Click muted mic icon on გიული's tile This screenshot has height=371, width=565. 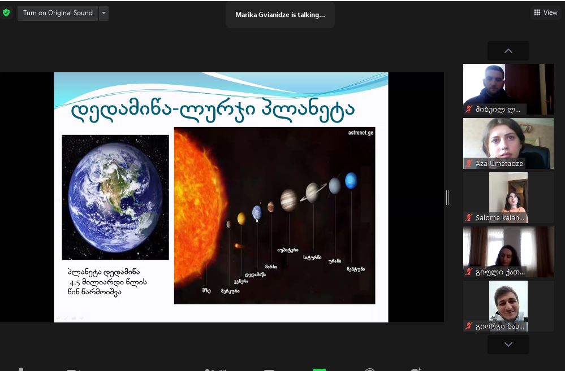click(x=469, y=272)
